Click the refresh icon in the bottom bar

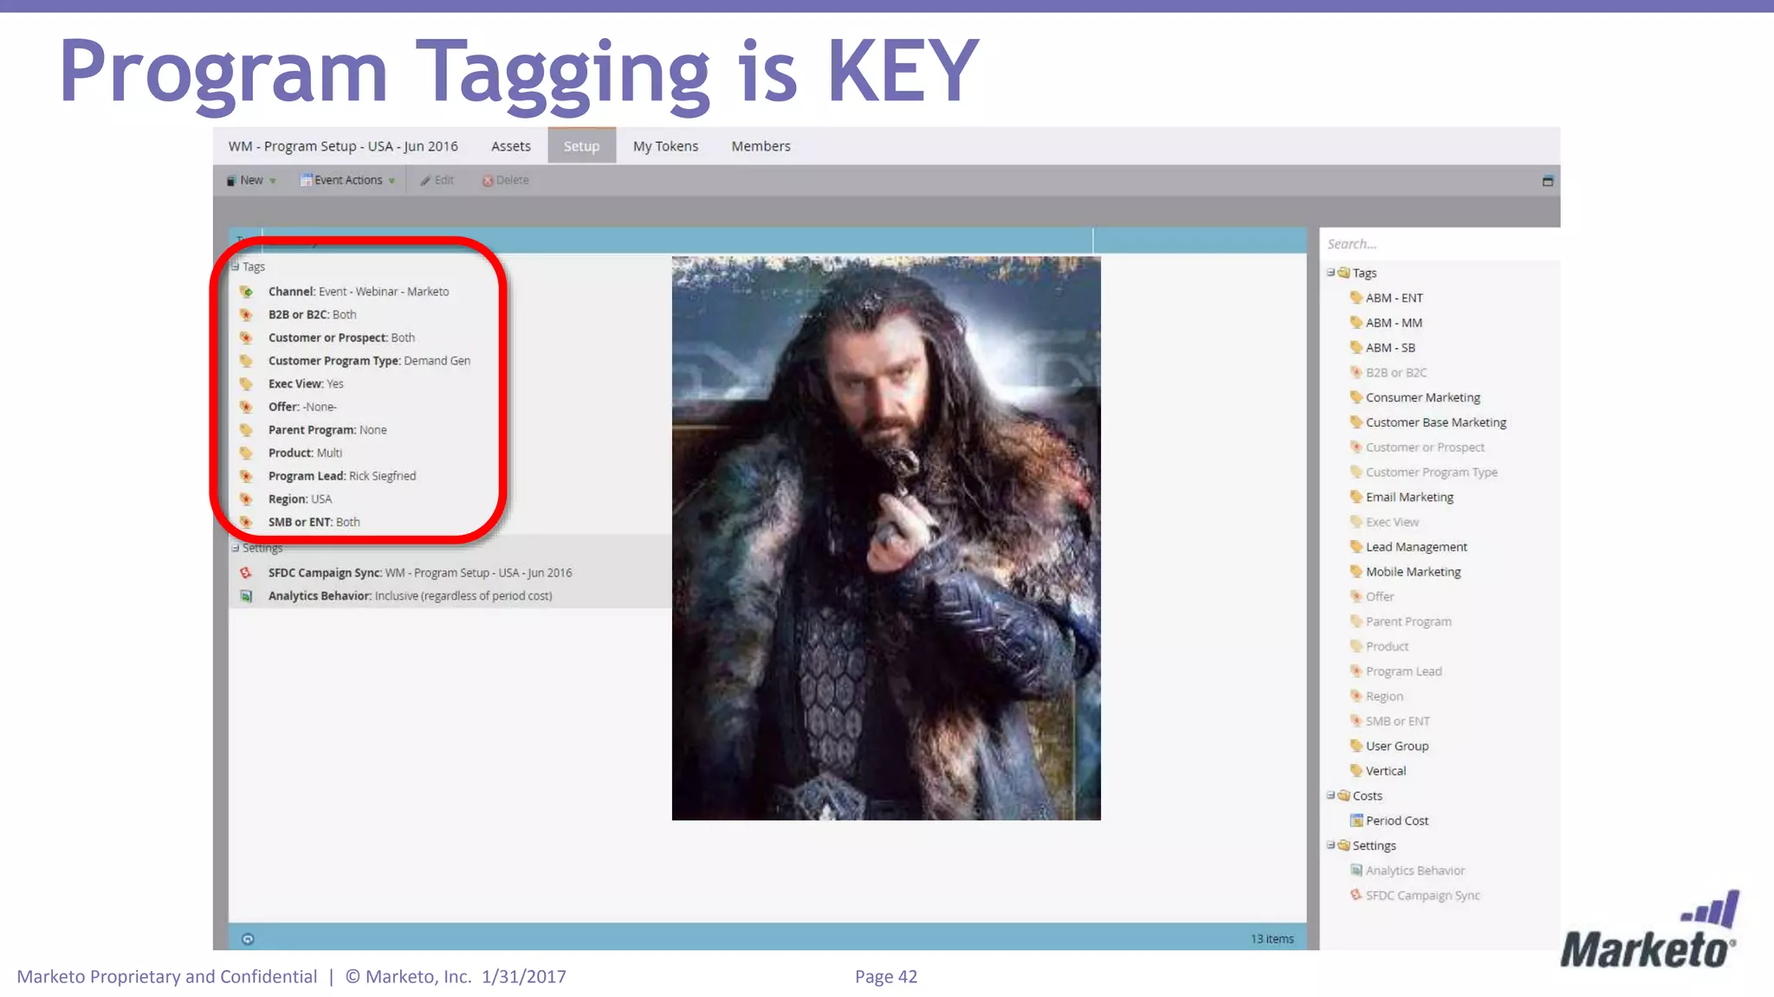pyautogui.click(x=248, y=939)
